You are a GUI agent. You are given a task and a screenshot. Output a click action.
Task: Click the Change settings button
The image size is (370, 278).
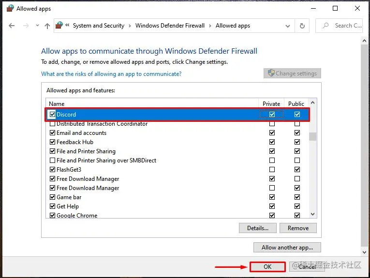[292, 73]
